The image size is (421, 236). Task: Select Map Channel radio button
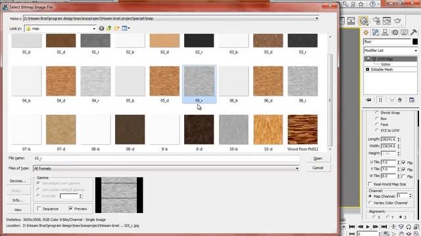370,196
